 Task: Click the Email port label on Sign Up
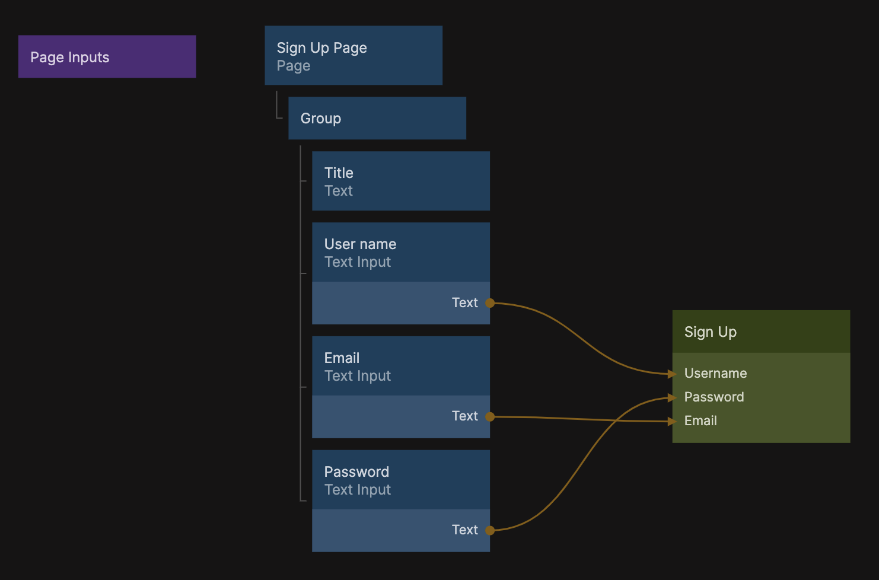tap(700, 421)
